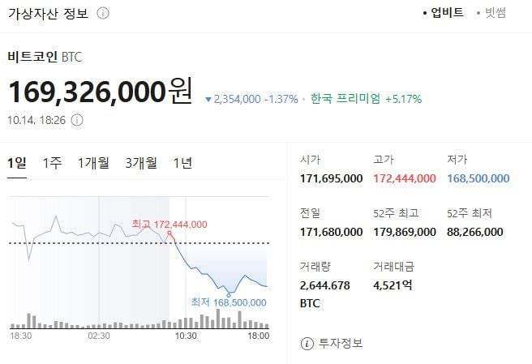Open the 3개월 chart tab
532x364 pixels.
(141, 163)
